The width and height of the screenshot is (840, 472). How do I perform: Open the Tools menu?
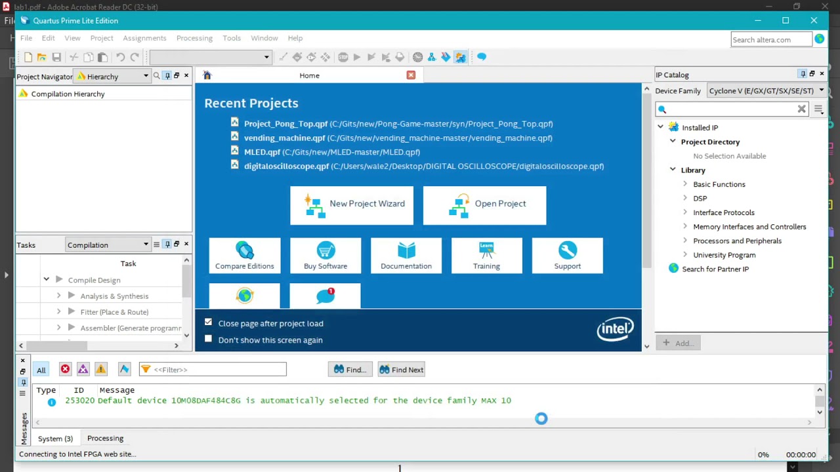[232, 38]
